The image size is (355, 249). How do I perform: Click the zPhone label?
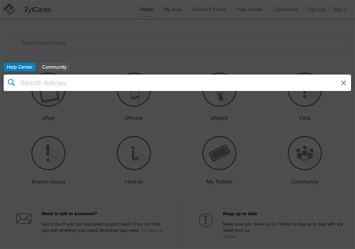pos(134,118)
